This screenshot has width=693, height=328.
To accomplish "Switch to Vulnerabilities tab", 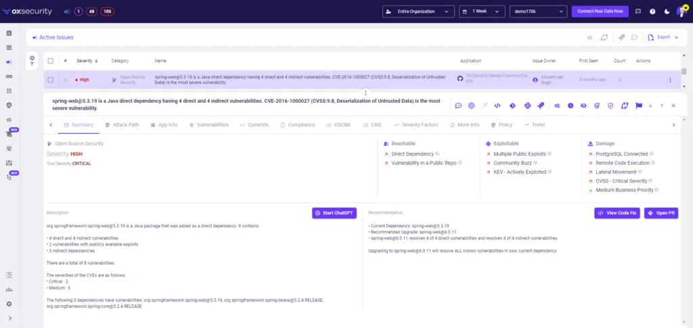I will [x=209, y=125].
